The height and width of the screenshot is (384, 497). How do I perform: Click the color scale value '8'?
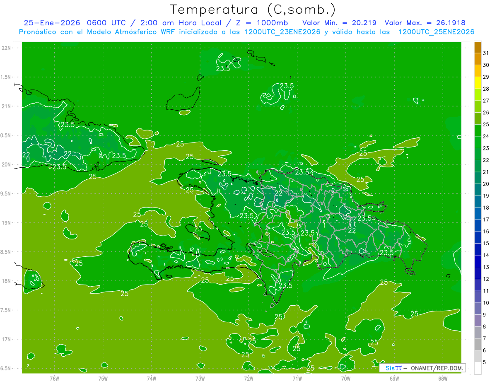485,326
